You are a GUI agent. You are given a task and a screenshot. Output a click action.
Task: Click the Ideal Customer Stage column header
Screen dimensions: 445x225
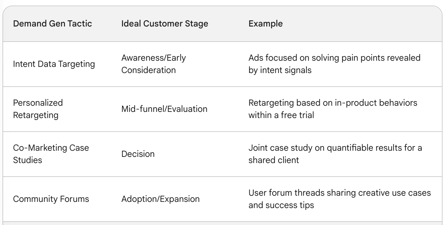(165, 24)
